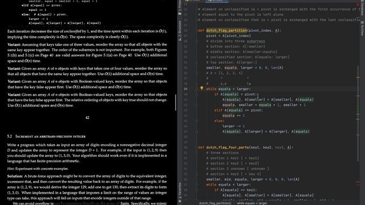
Task: Click the 'while equals < larger:' line in dutch_flag_partition
Action: pyautogui.click(x=228, y=89)
